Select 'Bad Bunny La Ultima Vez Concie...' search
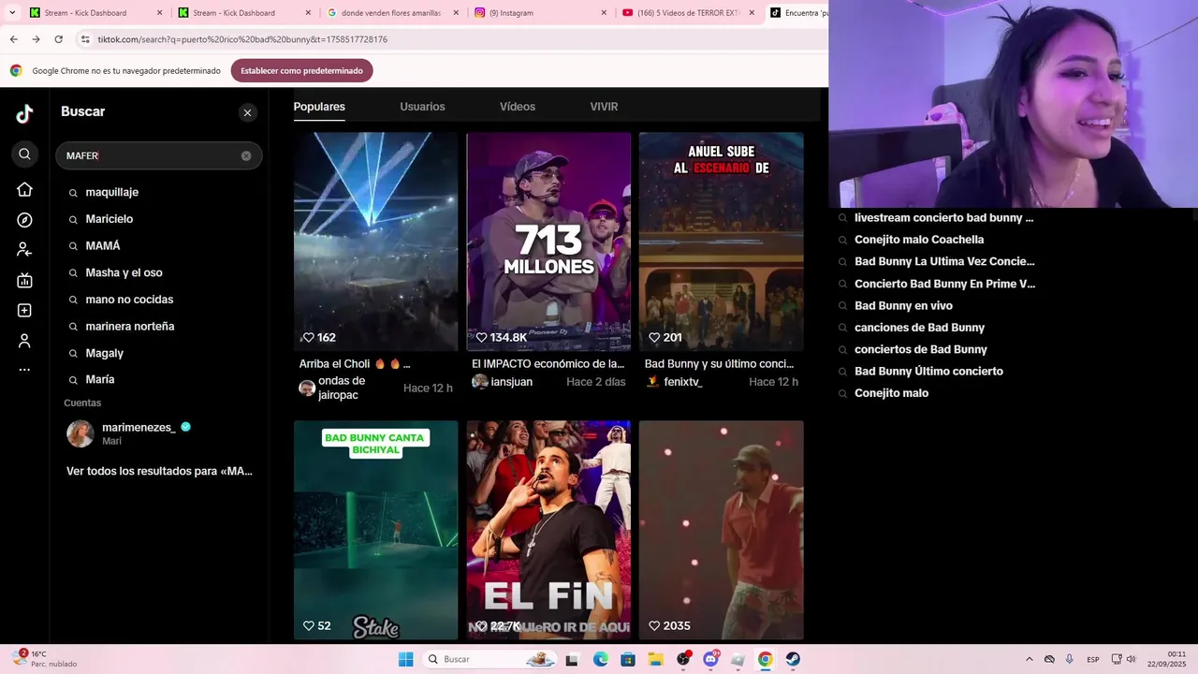Image resolution: width=1198 pixels, height=674 pixels. [944, 261]
